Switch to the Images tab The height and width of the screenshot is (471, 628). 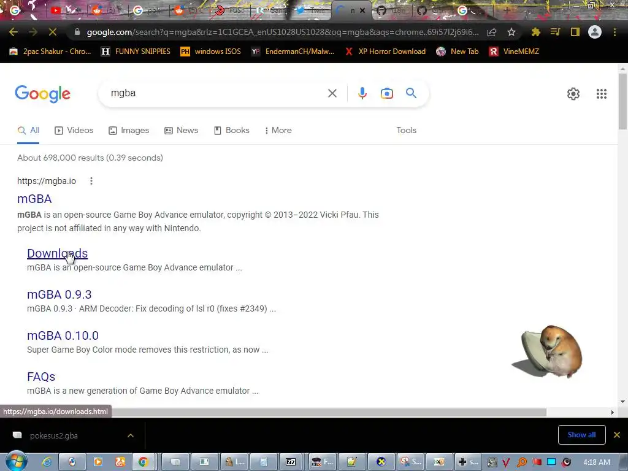click(129, 131)
